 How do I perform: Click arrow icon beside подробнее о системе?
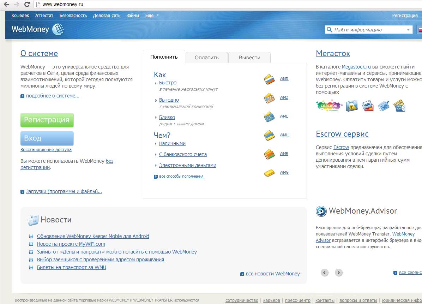click(22, 96)
